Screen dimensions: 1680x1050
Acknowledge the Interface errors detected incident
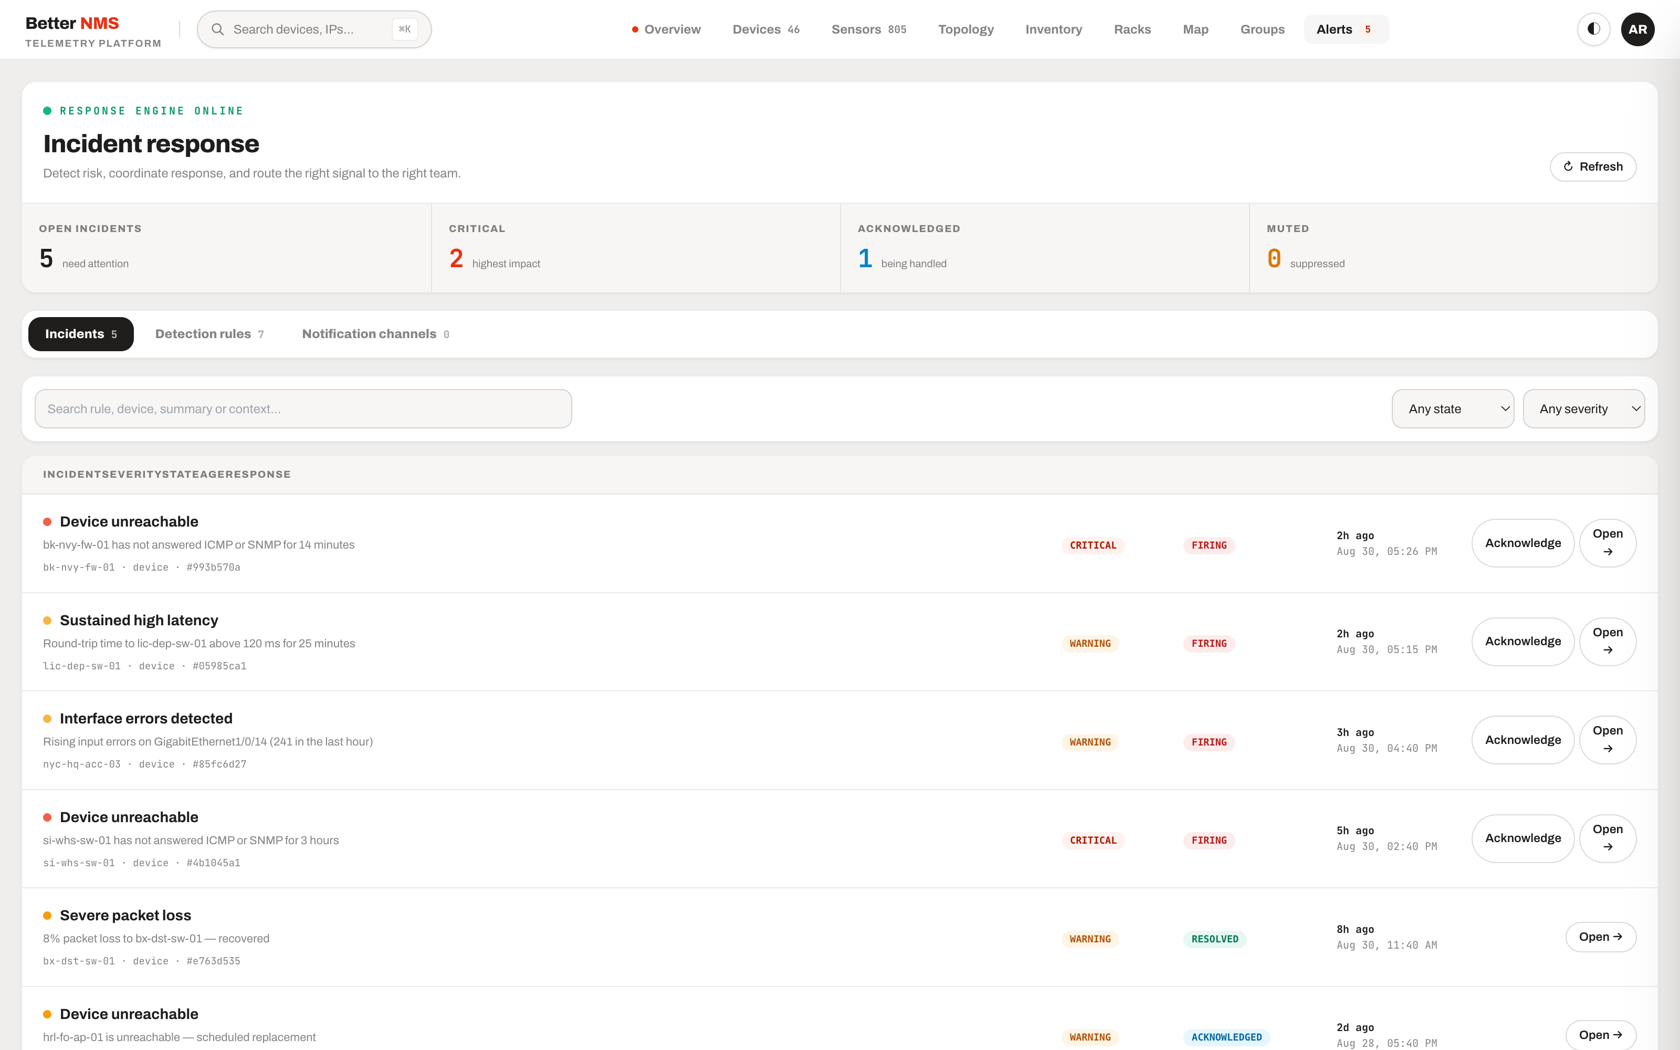tap(1522, 740)
